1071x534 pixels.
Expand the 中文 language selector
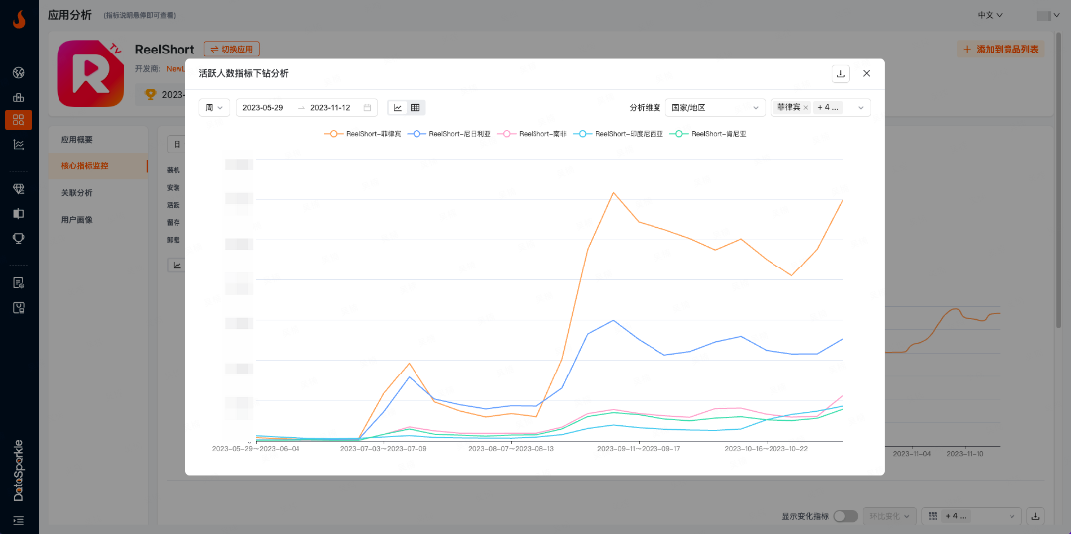coord(990,15)
